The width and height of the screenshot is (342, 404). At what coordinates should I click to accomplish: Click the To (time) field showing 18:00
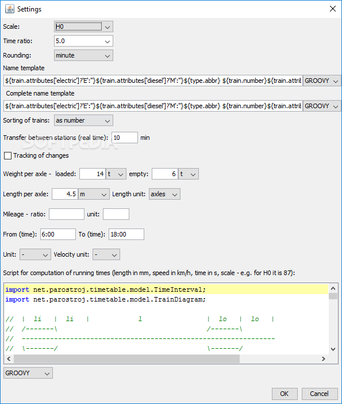coord(126,234)
